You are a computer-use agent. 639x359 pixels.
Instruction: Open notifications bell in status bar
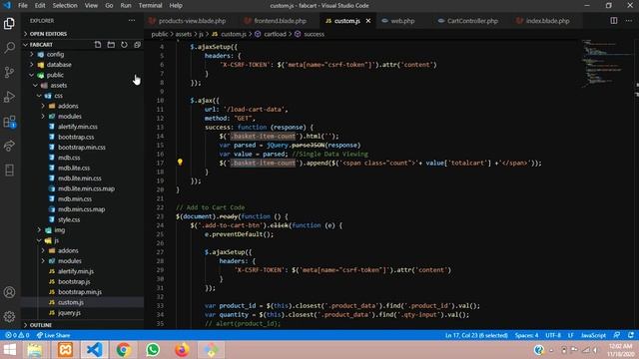click(631, 335)
